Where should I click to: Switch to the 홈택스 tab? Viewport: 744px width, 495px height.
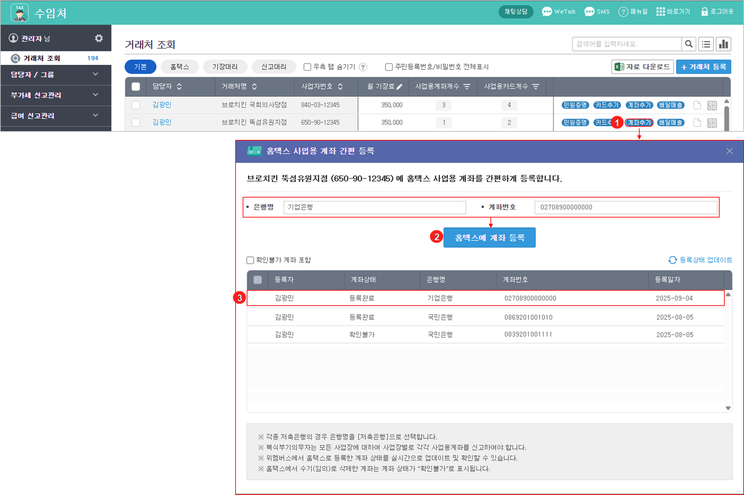pos(179,67)
